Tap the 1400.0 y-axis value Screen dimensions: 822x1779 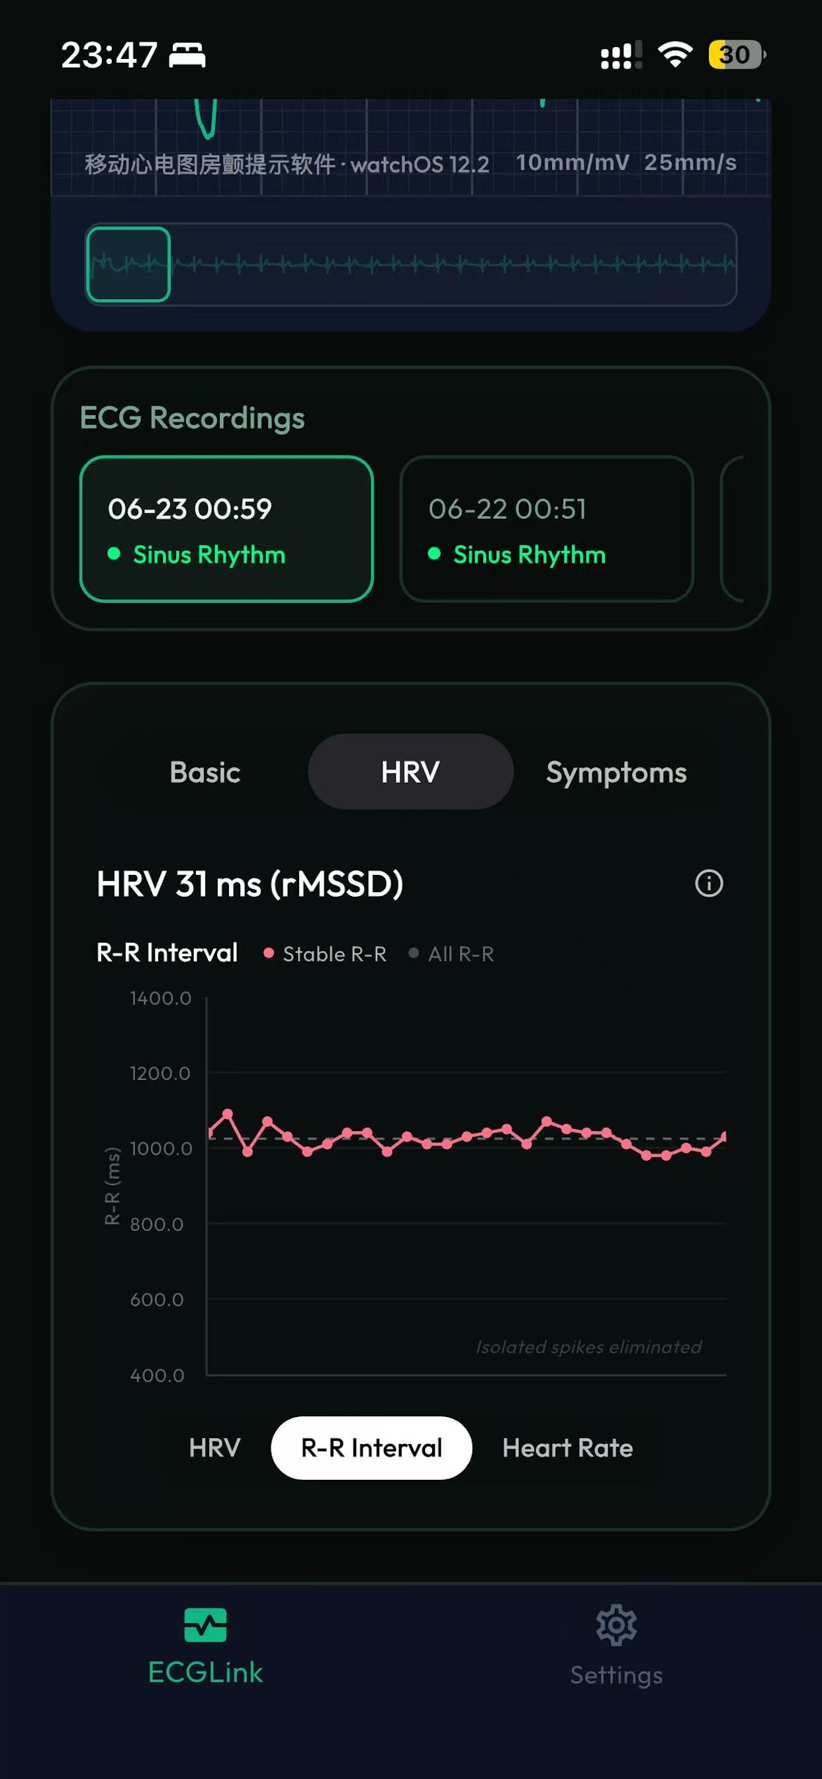[160, 997]
